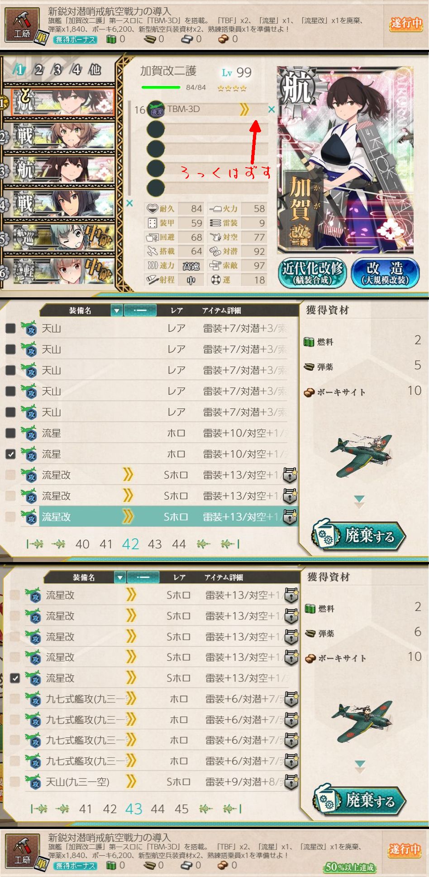This screenshot has height=877, width=429.
Task: Uncheck the checked 流星 checkbox
Action: (x=10, y=454)
